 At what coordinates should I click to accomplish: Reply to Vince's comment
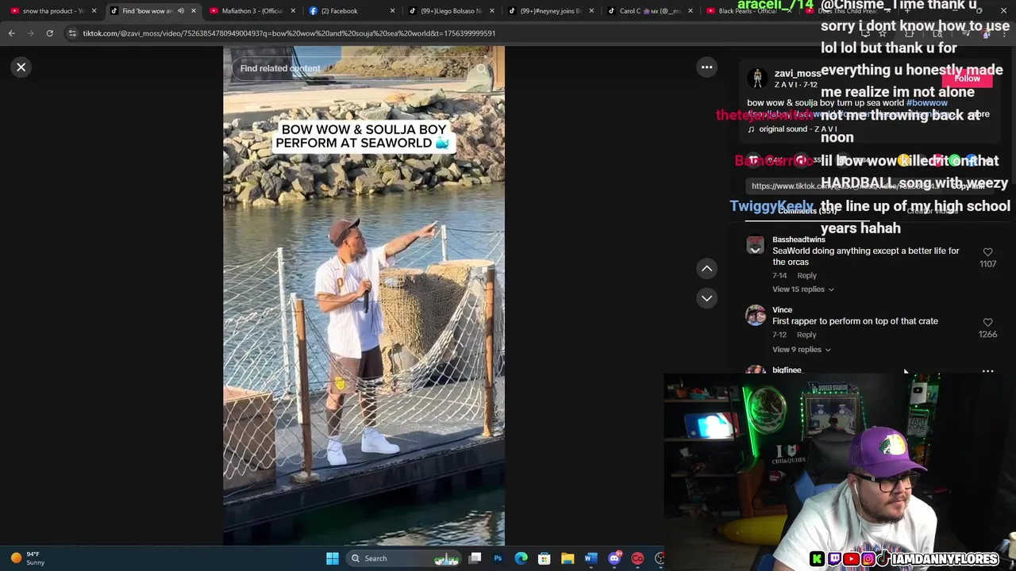(806, 335)
